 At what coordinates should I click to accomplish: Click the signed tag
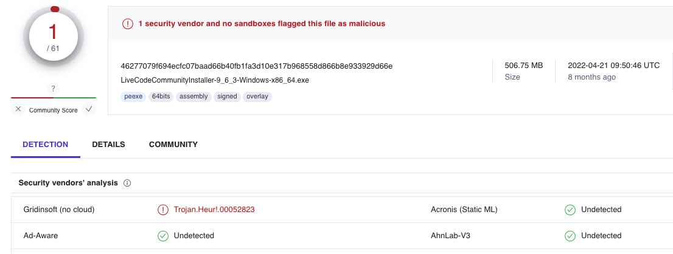coord(227,97)
